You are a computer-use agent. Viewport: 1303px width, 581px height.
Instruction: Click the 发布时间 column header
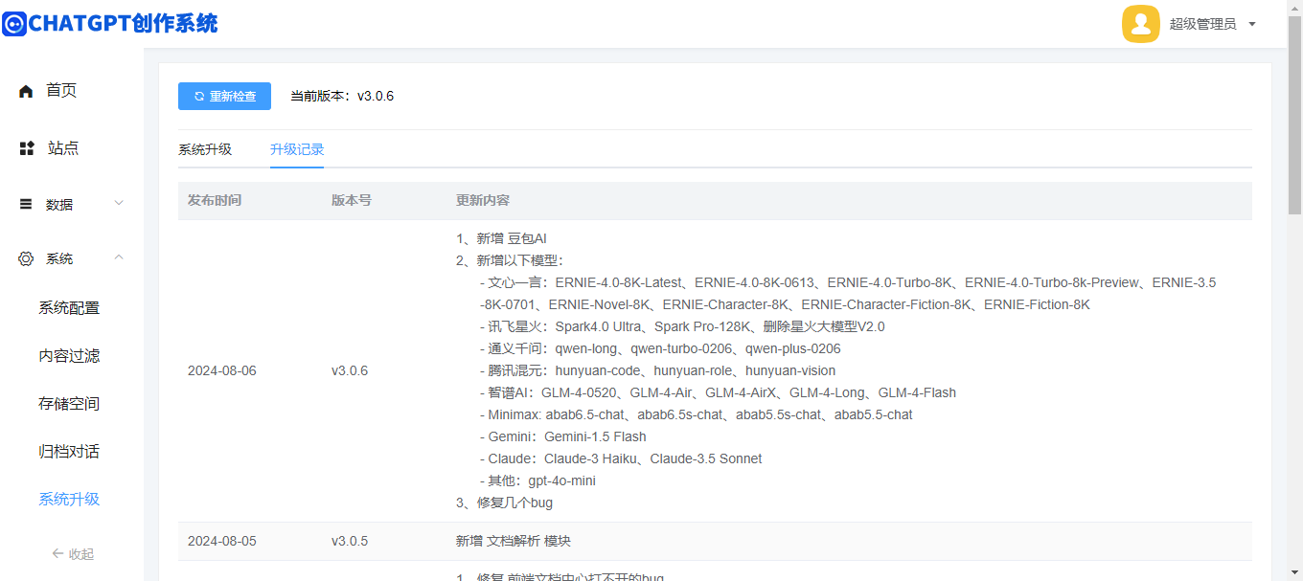click(215, 201)
